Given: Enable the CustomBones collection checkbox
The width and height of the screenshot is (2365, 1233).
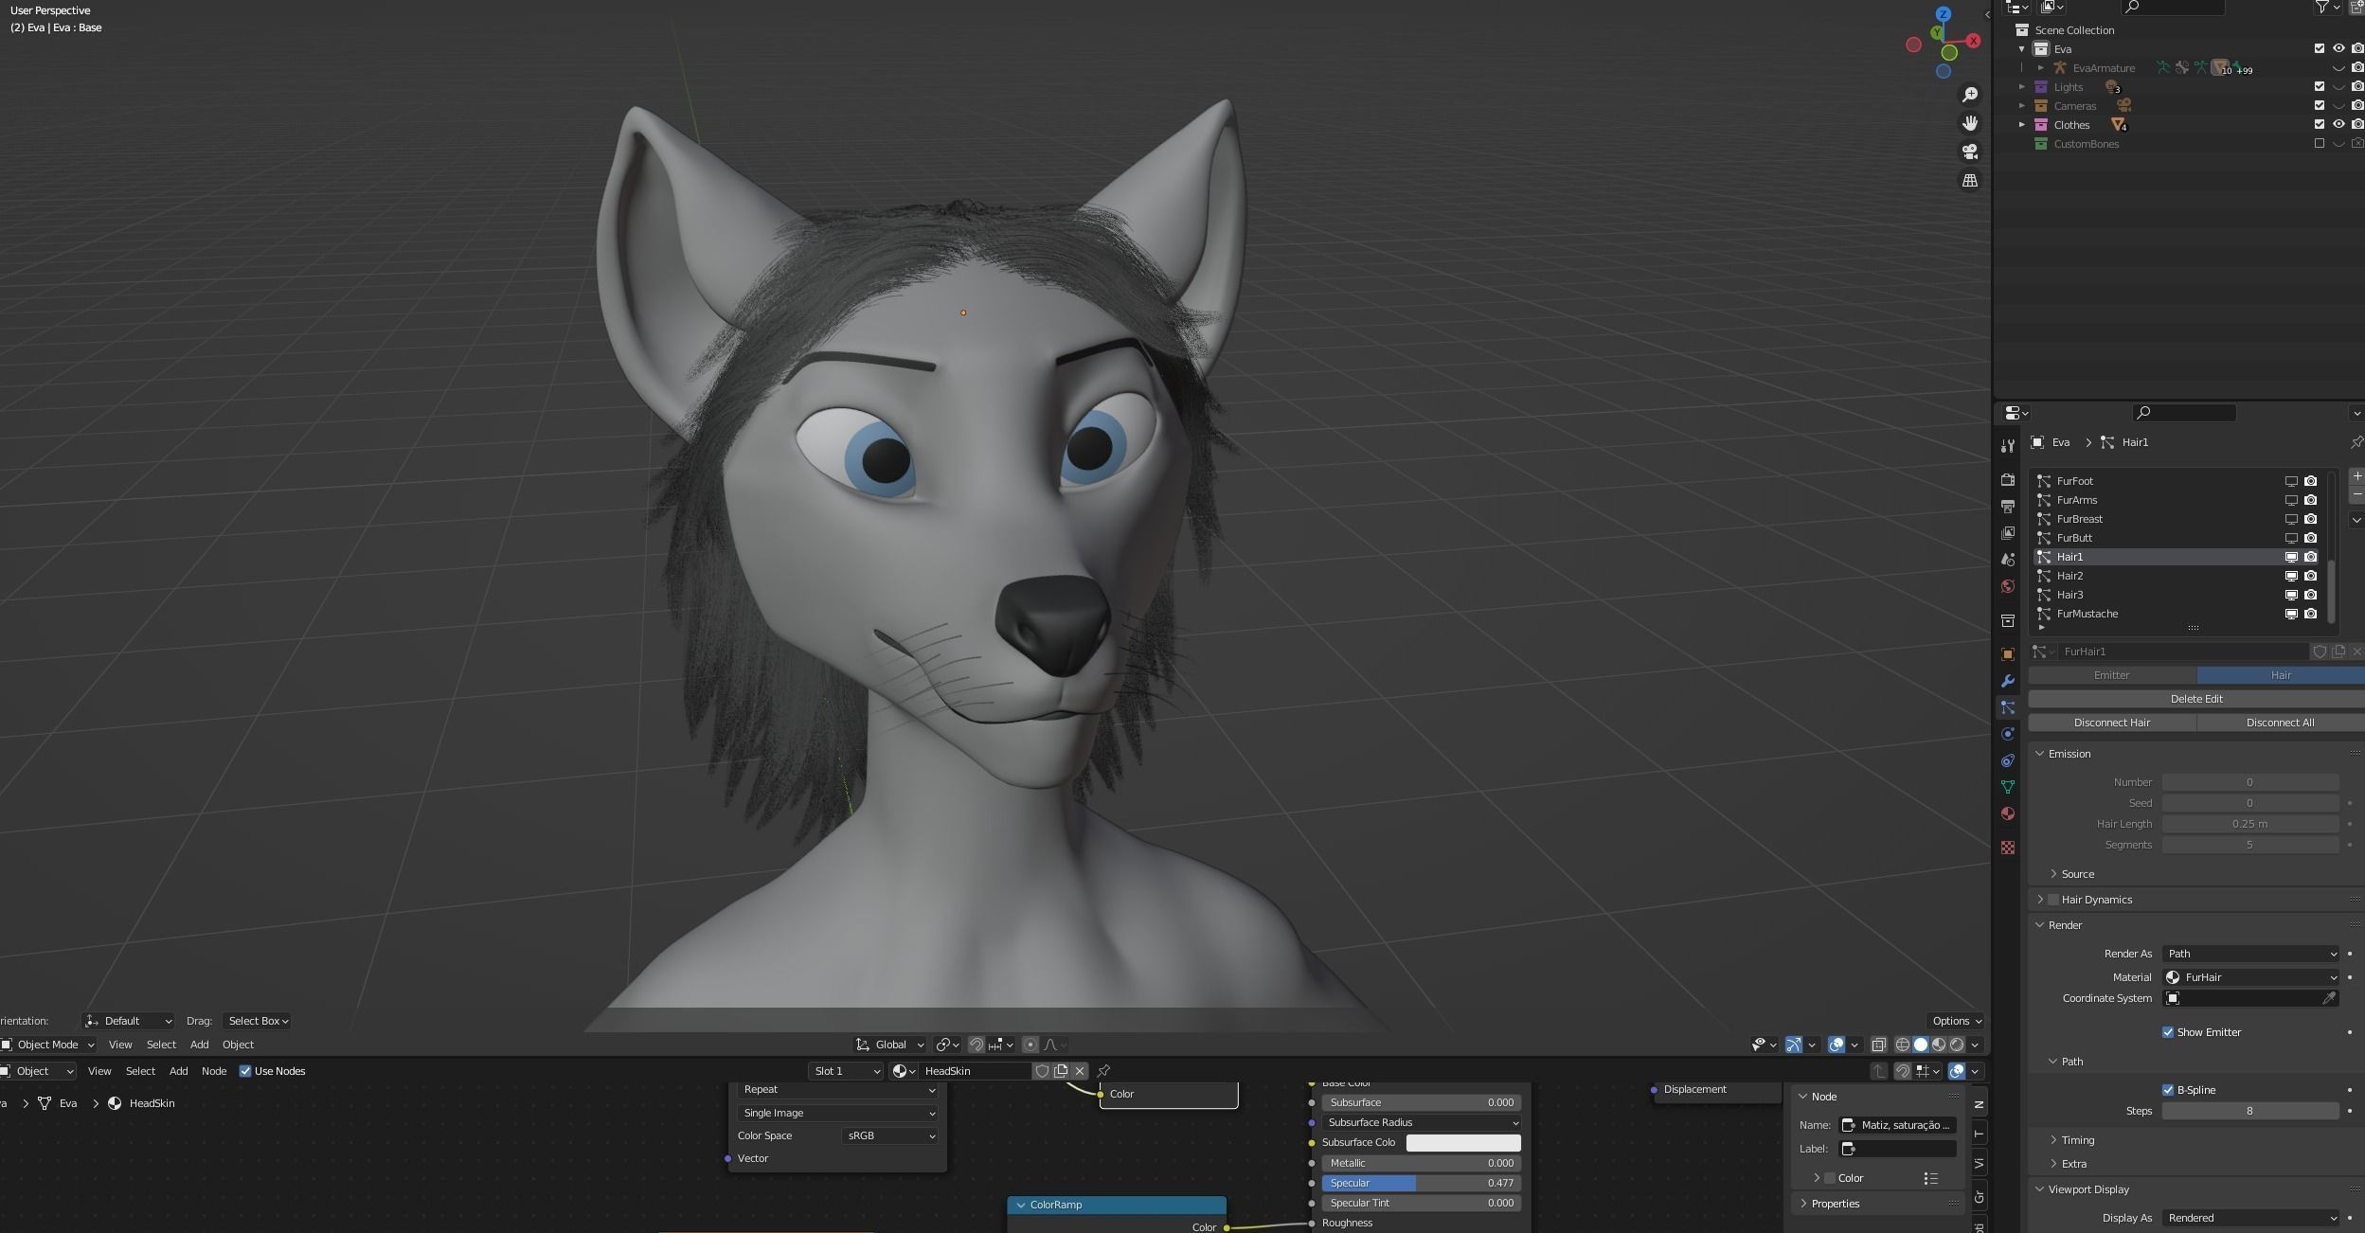Looking at the screenshot, I should (2320, 144).
